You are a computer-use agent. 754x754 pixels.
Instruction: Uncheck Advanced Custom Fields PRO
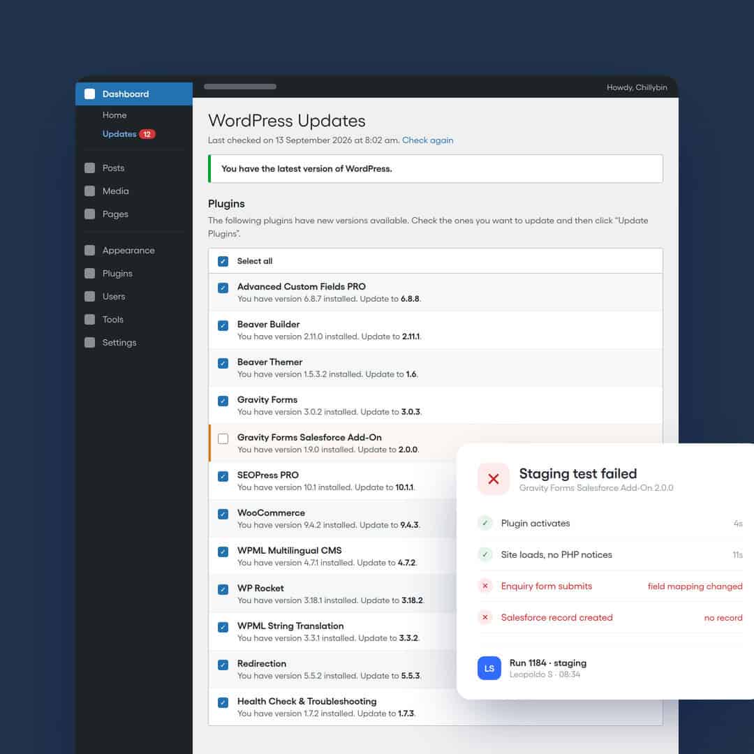223,288
